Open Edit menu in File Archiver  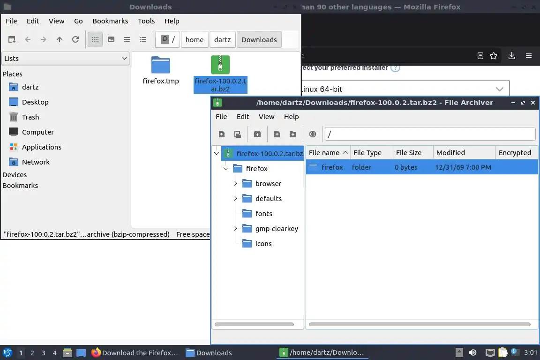click(x=243, y=117)
